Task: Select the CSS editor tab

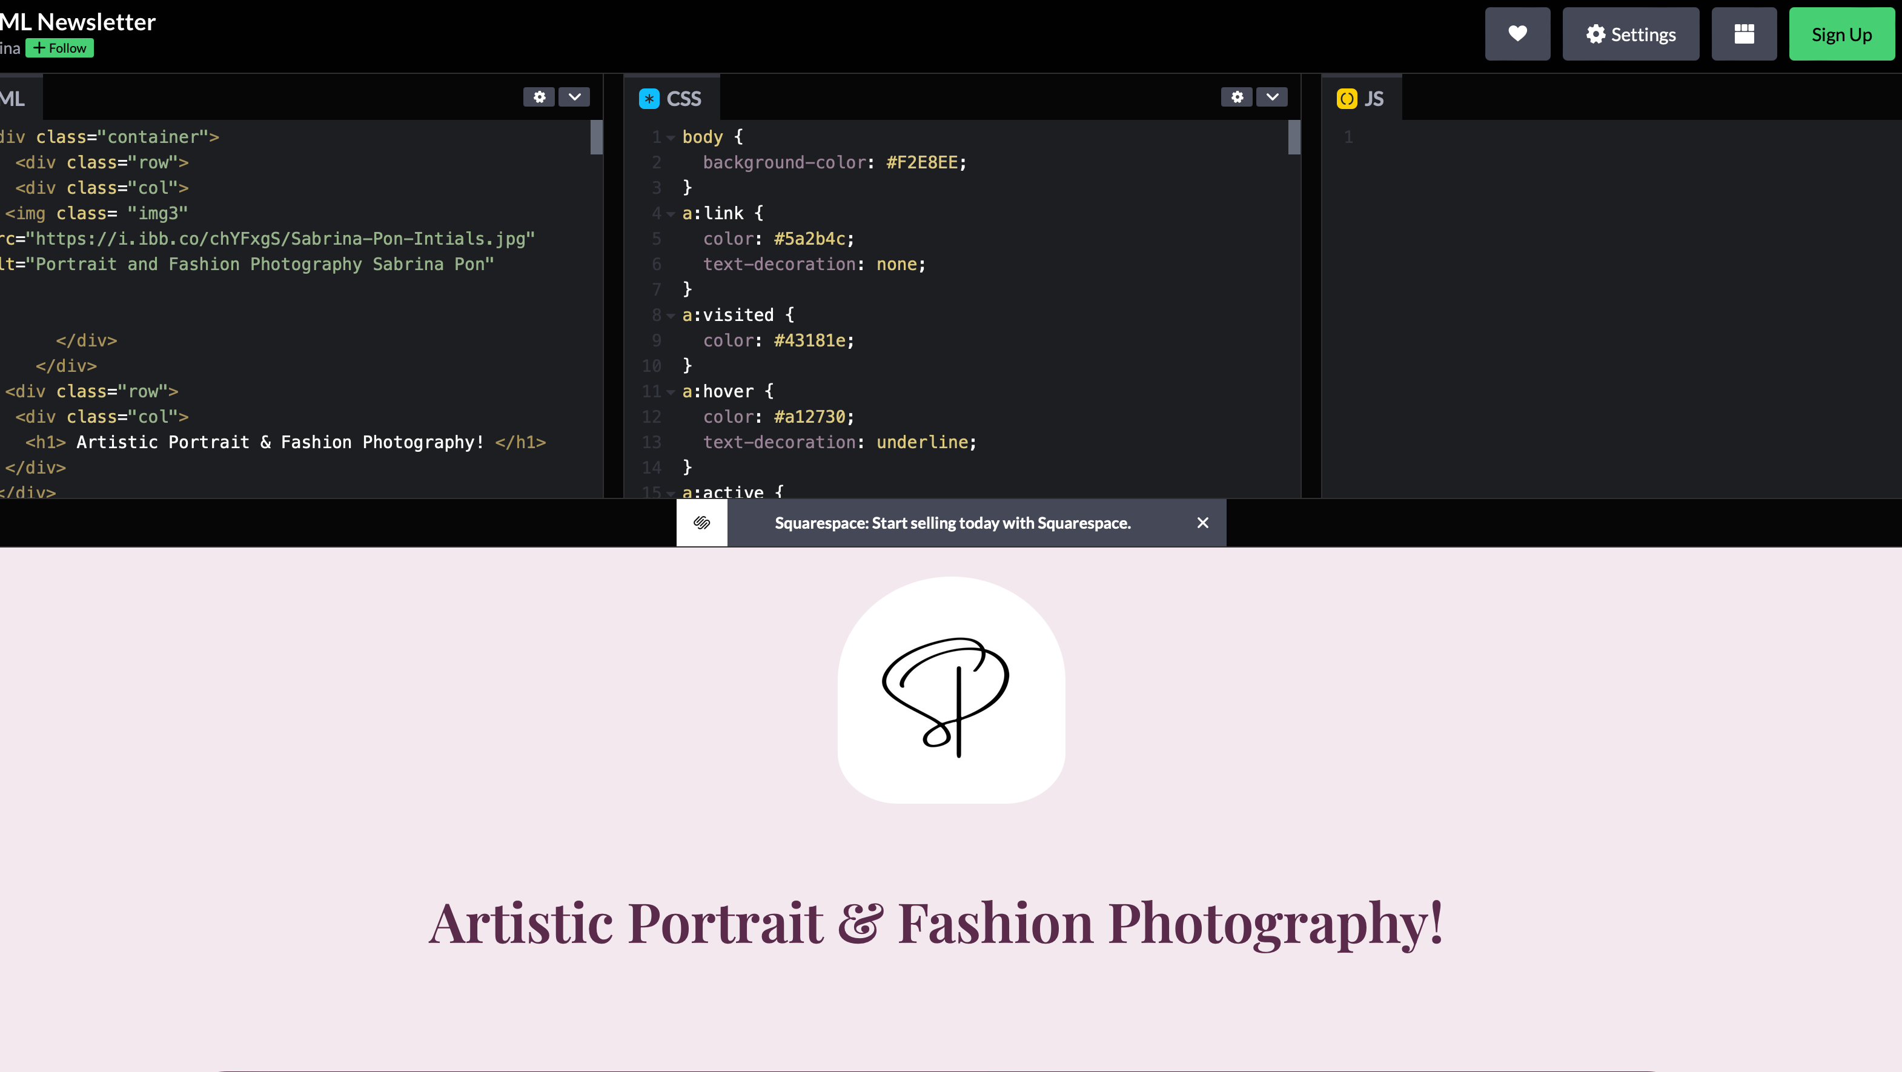Action: [x=683, y=98]
